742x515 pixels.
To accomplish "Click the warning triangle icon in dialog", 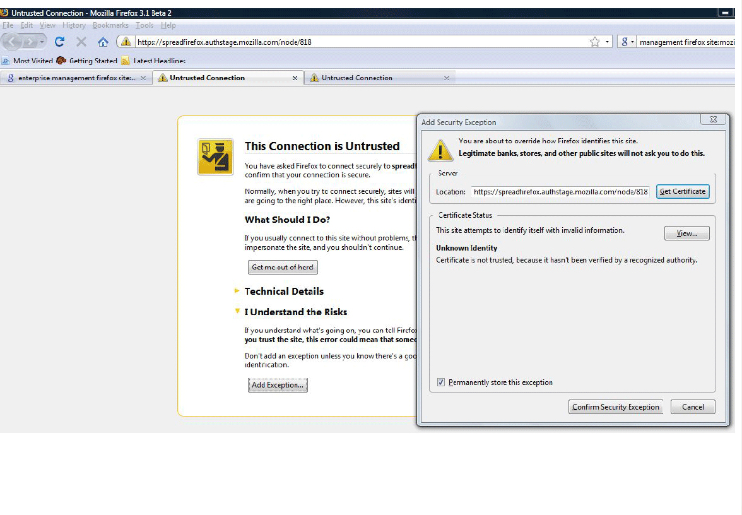I will coord(440,150).
